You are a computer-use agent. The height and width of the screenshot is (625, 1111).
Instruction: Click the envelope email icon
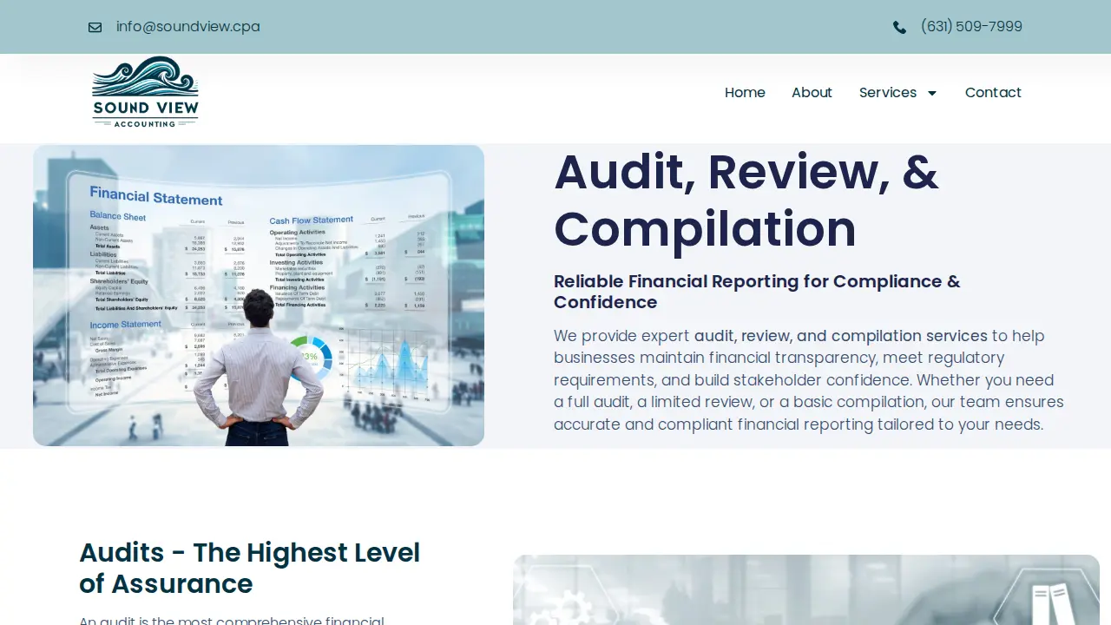click(x=95, y=27)
